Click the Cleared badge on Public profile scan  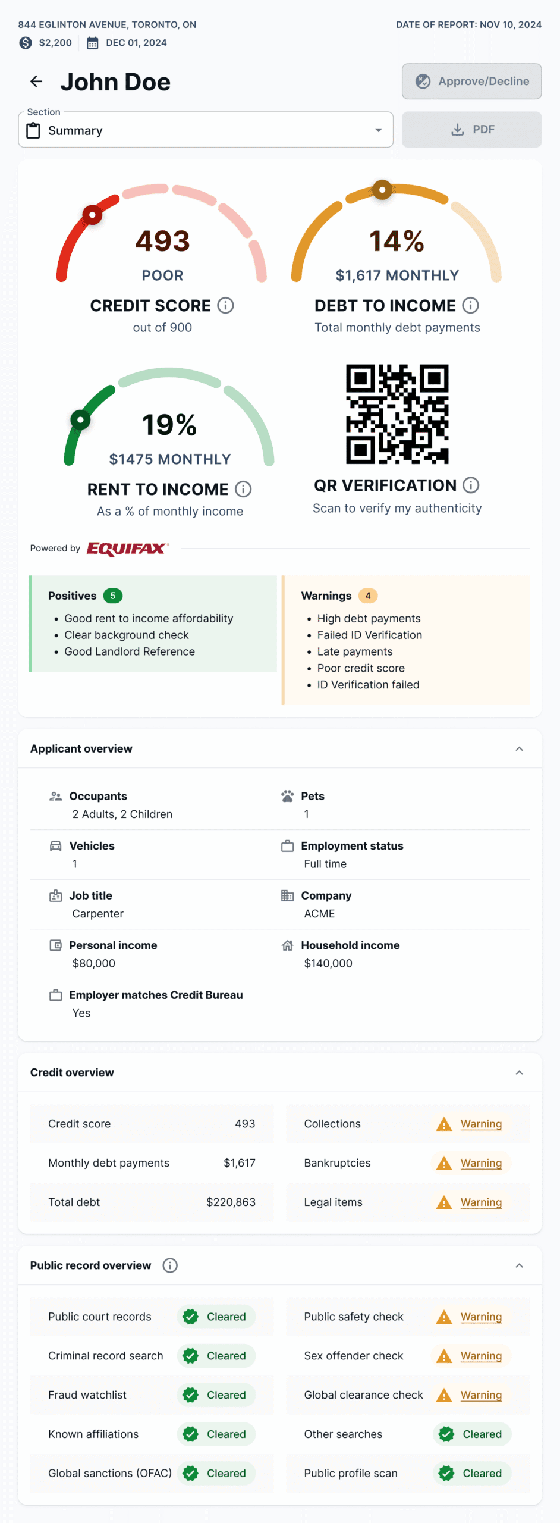point(471,1474)
